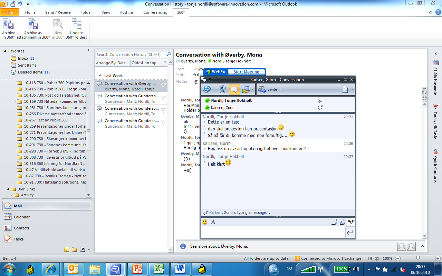This screenshot has width=442, height=276.
Task: Click Arrange By: Date header
Action: (x=111, y=63)
